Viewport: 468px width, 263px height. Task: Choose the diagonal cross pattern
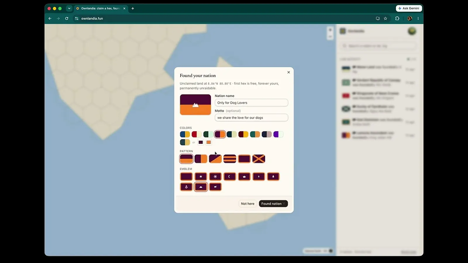259,159
